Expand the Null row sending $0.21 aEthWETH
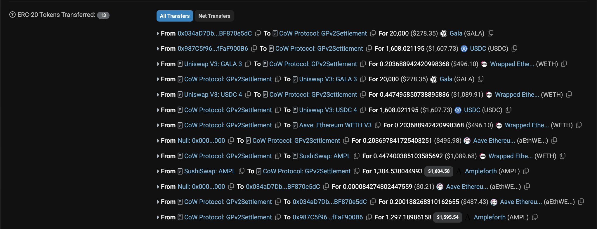Image resolution: width=597 pixels, height=229 pixels. tap(158, 187)
